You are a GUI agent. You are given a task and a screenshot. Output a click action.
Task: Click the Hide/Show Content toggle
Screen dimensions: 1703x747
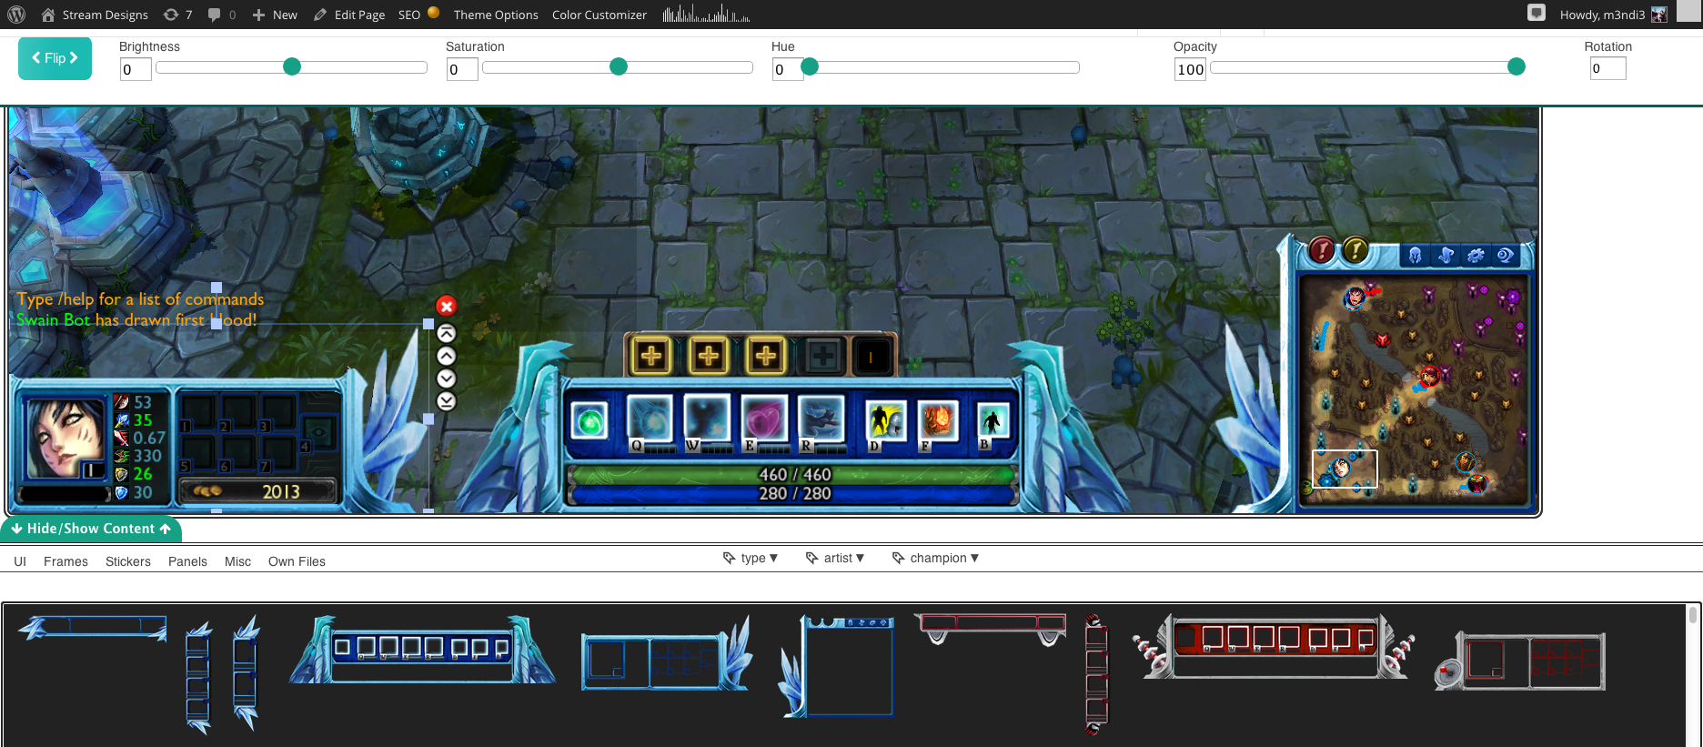point(91,529)
